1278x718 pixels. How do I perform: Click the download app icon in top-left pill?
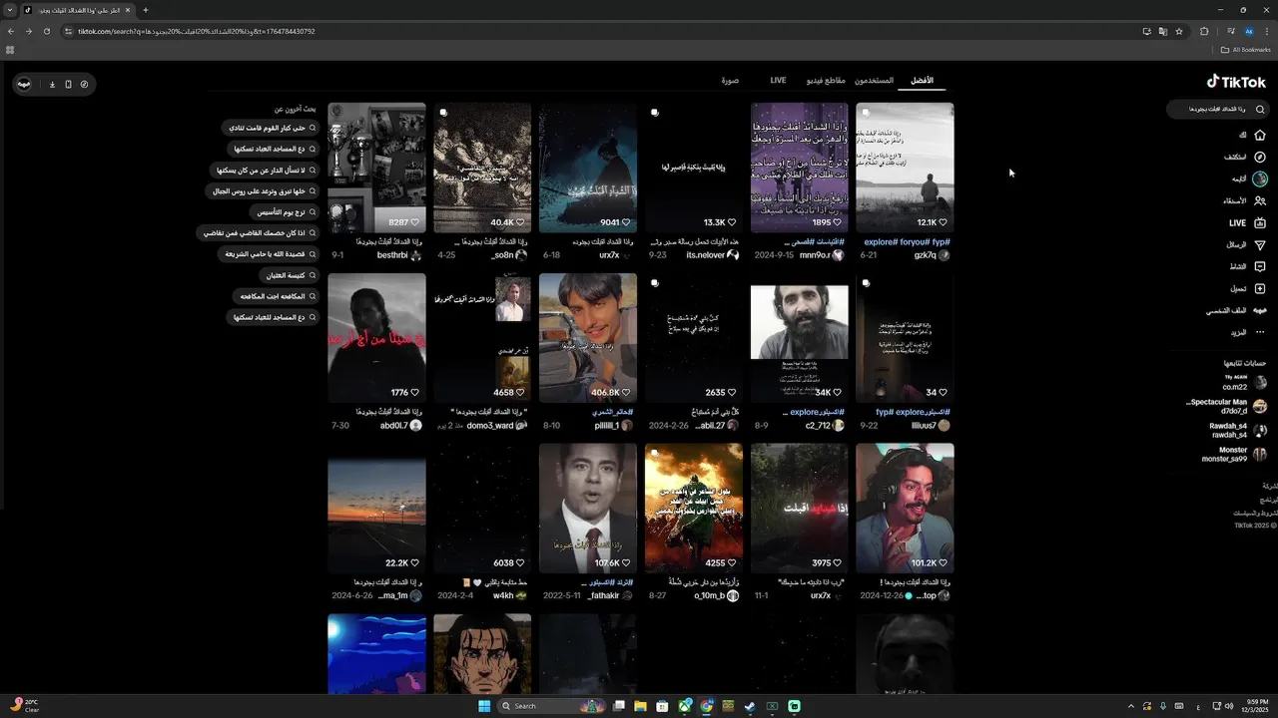52,84
